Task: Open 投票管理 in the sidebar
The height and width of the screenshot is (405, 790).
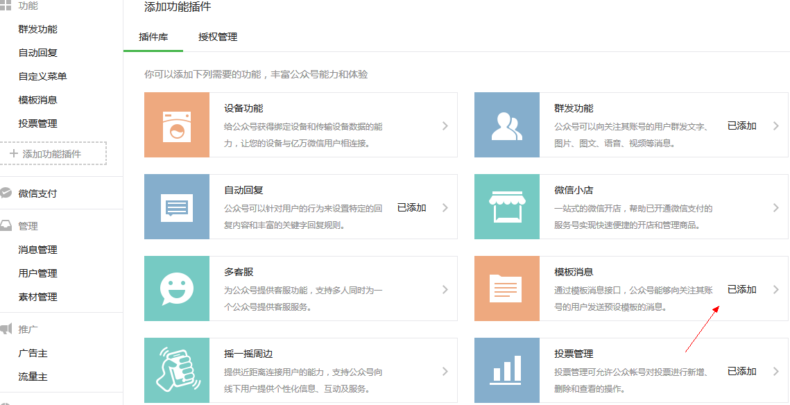Action: point(37,124)
